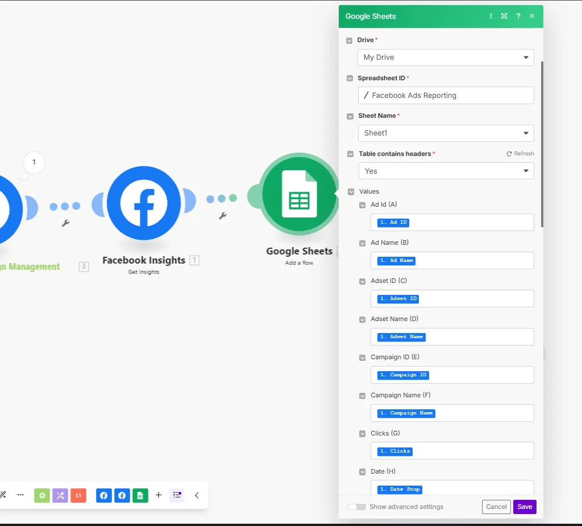
Task: Open the purple tools icon in toolbar
Action: point(60,495)
